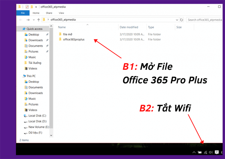
Task: Select the office365proplus folder
Action: click(x=74, y=40)
